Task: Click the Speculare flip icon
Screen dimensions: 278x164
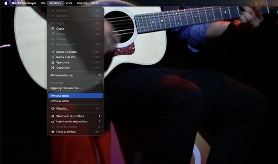Action: pos(53,62)
